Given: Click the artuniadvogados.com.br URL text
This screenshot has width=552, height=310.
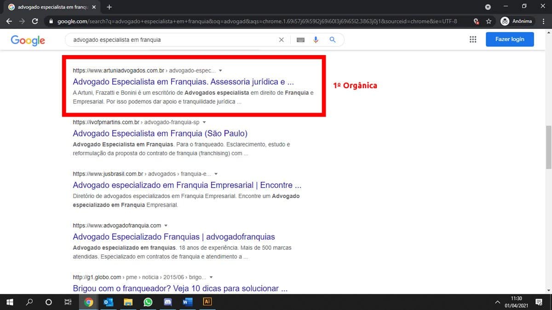Looking at the screenshot, I should point(144,71).
